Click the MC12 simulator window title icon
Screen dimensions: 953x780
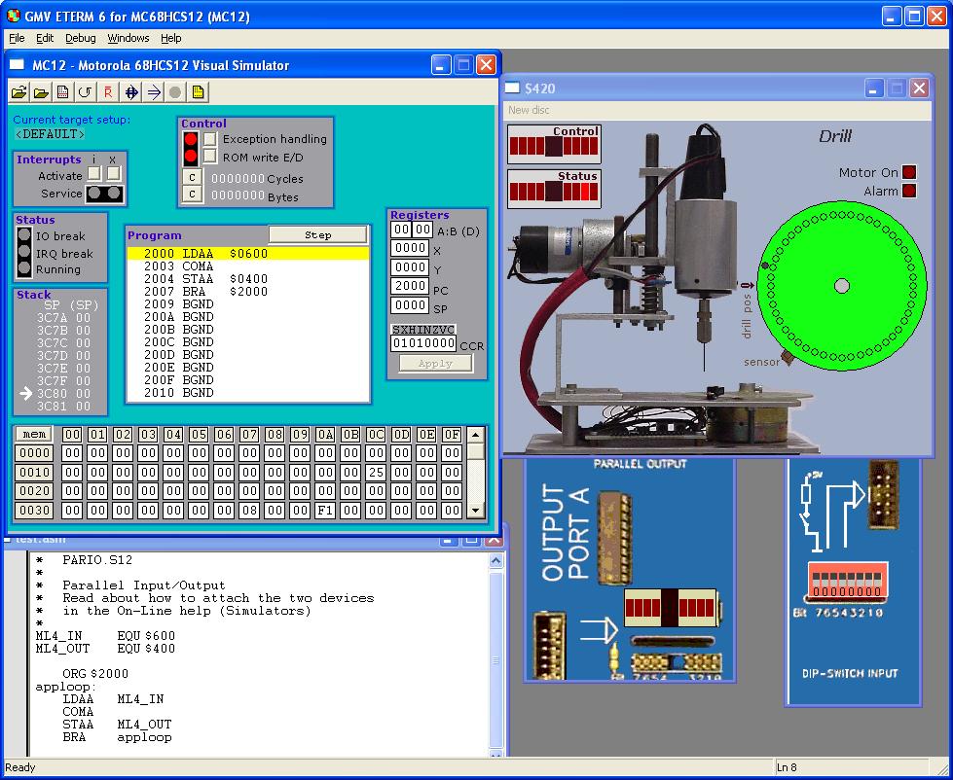click(x=17, y=64)
